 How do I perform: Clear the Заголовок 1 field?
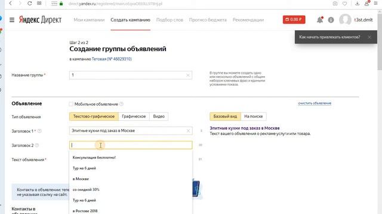[x=188, y=131]
